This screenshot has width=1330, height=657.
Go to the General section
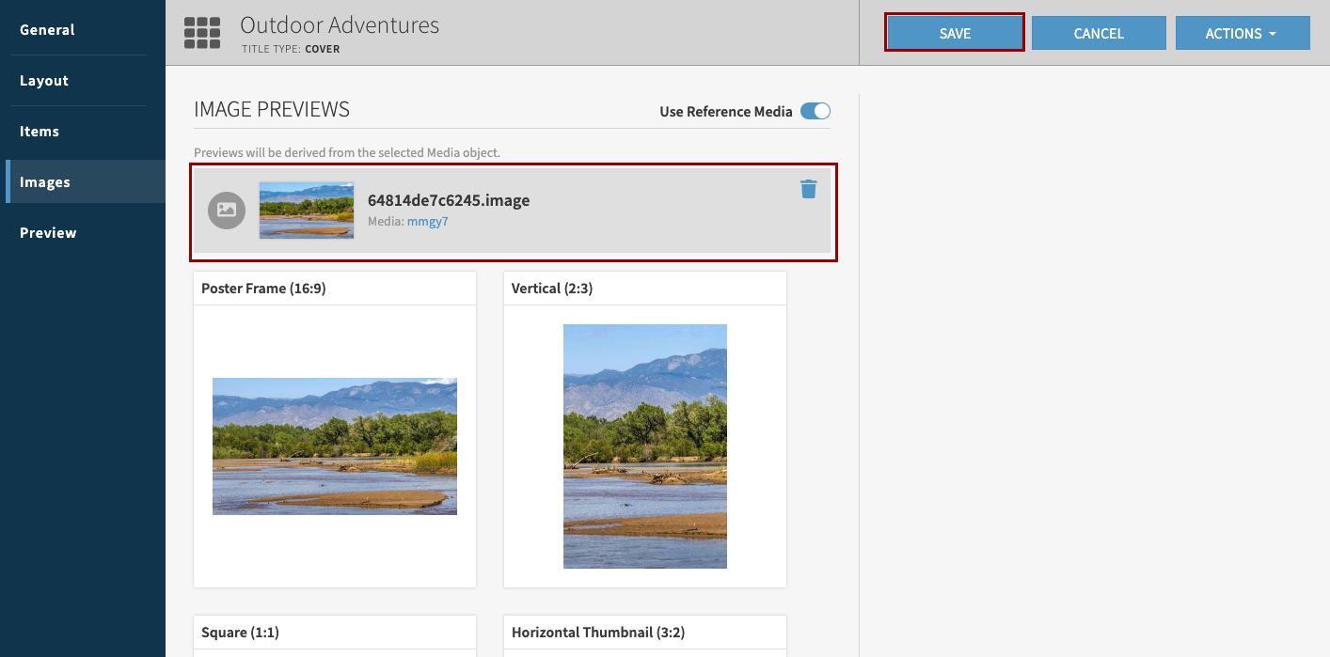pyautogui.click(x=47, y=30)
